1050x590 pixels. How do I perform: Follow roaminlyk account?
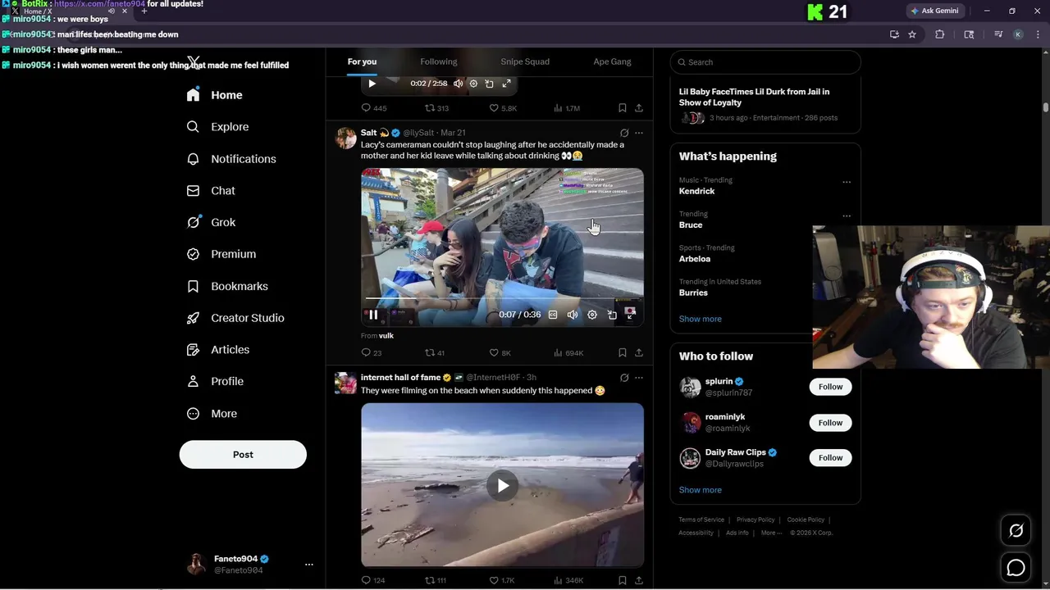coord(830,423)
